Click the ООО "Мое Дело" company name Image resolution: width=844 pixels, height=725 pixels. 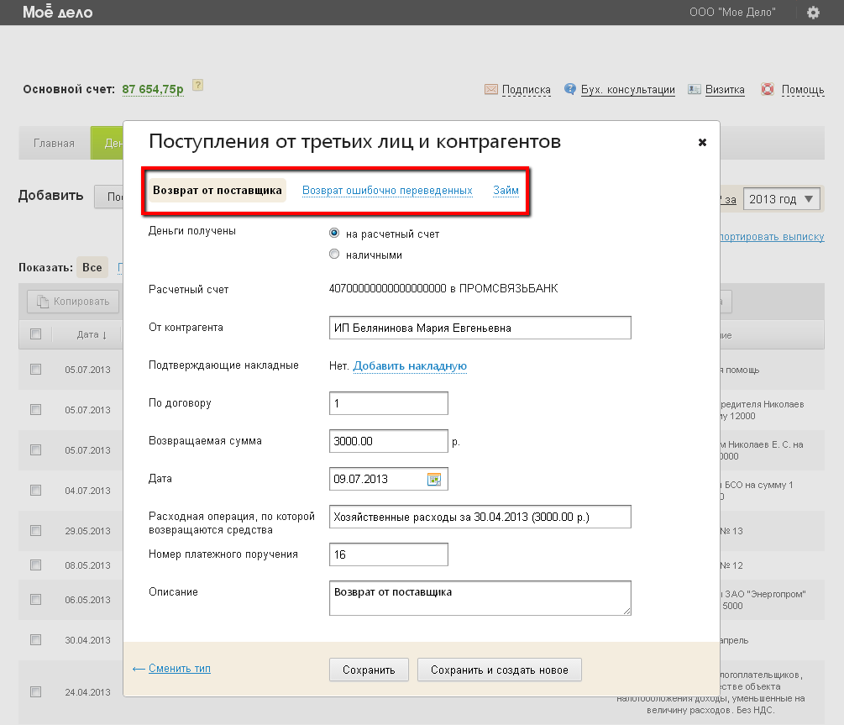pos(732,12)
